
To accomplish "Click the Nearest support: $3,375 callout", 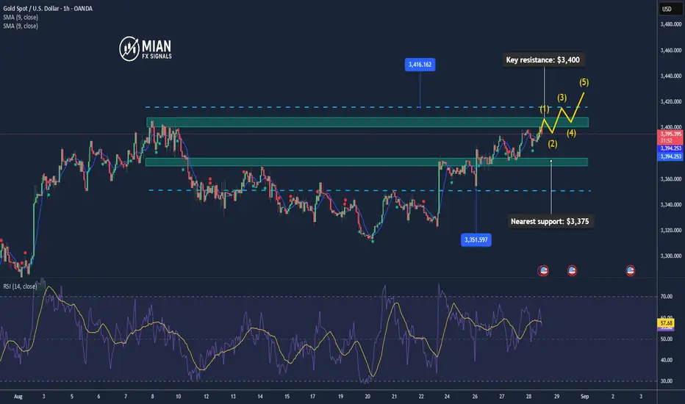I will pos(550,221).
